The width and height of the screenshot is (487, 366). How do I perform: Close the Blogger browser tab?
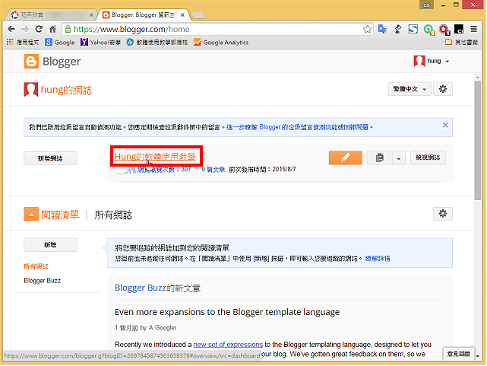click(182, 14)
